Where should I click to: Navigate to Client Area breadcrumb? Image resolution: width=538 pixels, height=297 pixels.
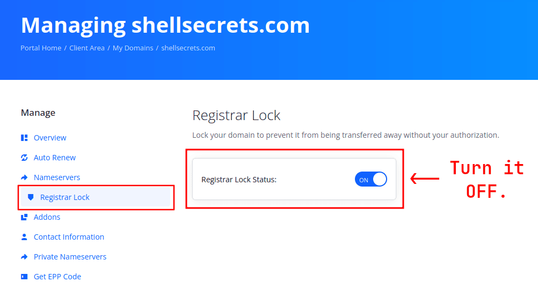87,48
